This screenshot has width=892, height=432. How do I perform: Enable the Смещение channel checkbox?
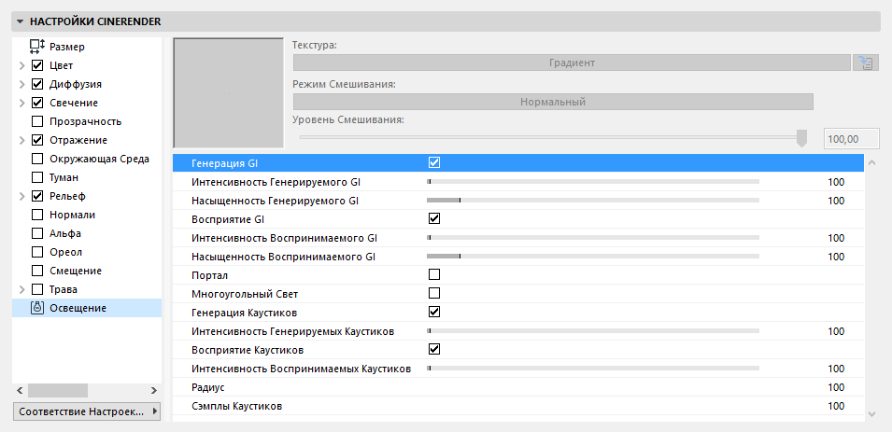coord(37,271)
